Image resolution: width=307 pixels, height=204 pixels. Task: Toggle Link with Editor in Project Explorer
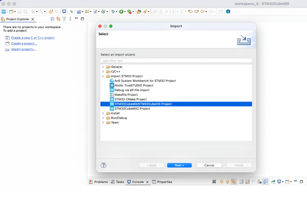pos(58,19)
